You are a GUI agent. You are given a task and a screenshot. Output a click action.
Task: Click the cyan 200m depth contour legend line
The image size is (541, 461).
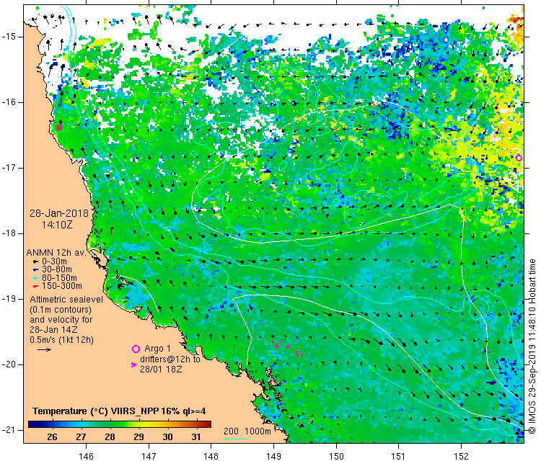[x=235, y=439]
